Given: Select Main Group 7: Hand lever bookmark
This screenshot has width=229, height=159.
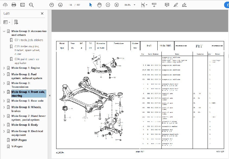Looking at the screenshot, I should pyautogui.click(x=29, y=118).
